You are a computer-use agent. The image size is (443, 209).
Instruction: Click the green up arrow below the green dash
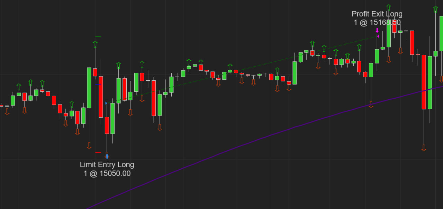coord(95,44)
